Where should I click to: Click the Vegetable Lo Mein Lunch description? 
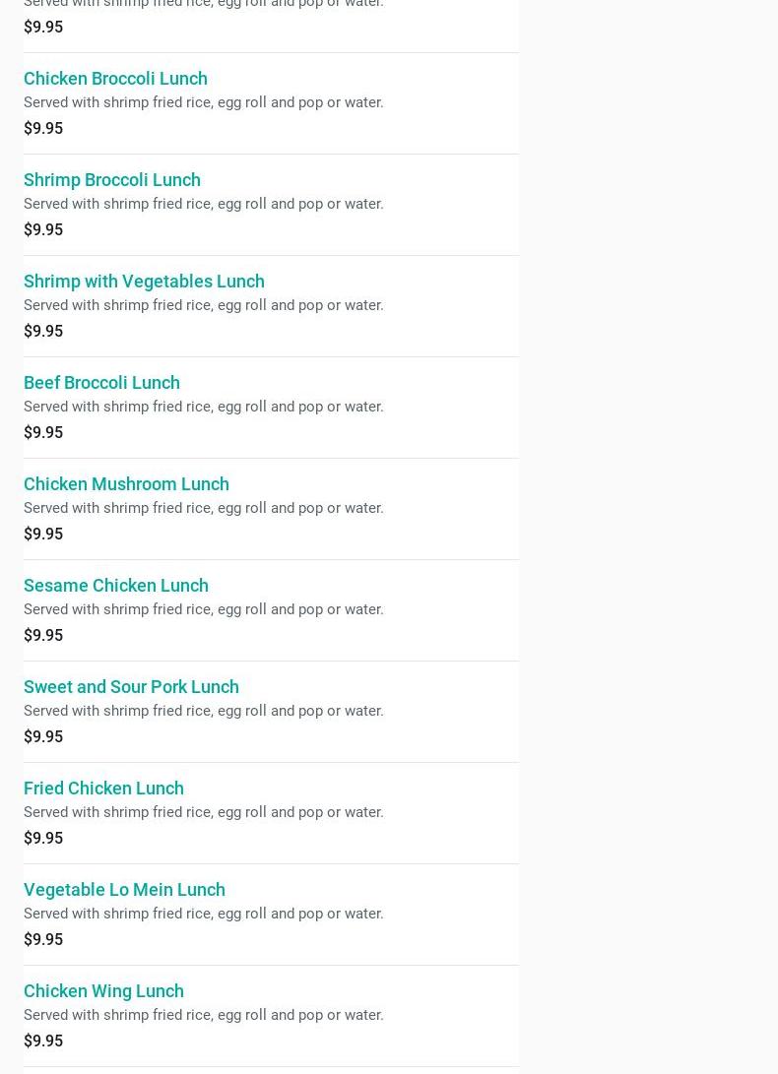click(204, 914)
